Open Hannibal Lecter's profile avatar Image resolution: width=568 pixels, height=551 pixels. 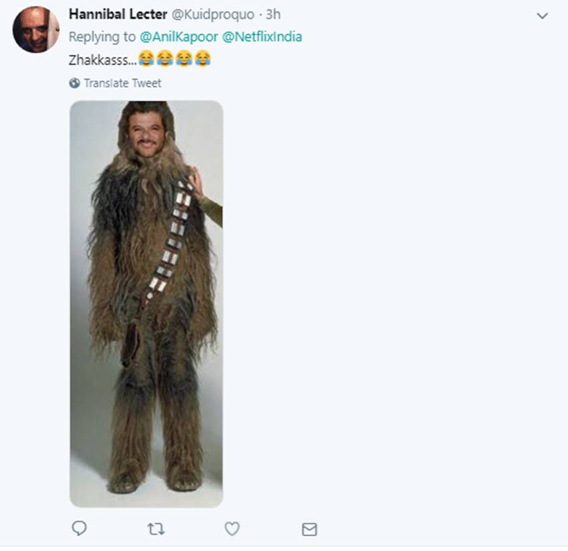click(x=36, y=29)
